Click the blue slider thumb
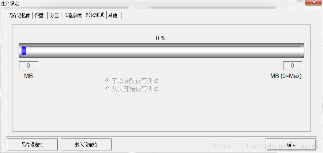The width and height of the screenshot is (323, 153). [x=23, y=51]
